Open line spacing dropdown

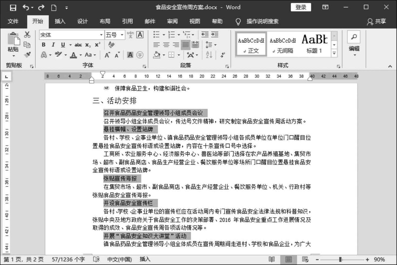coord(211,45)
